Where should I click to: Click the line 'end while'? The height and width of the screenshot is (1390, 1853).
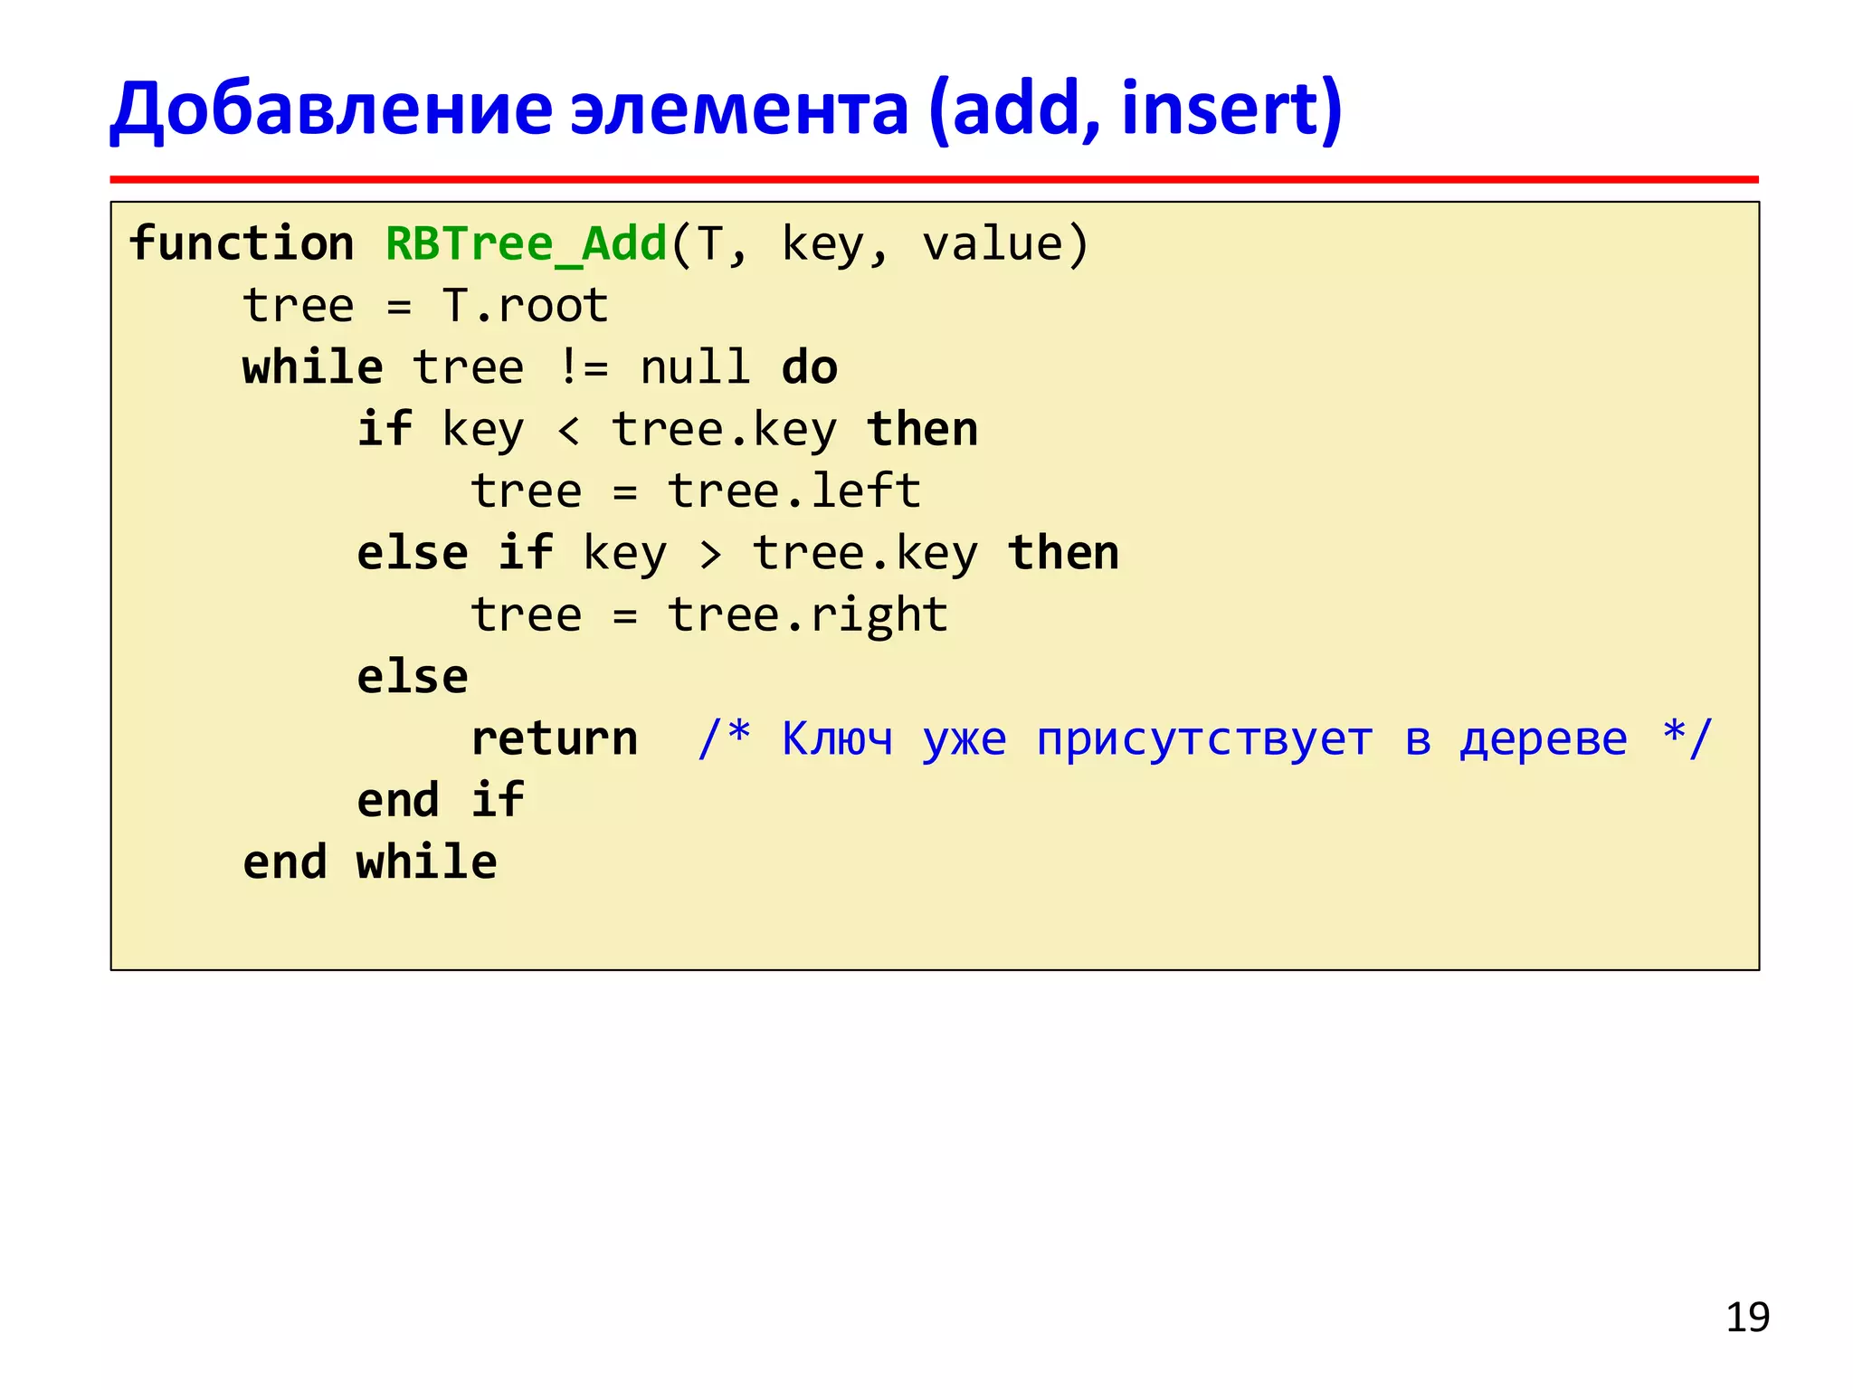coord(369,862)
